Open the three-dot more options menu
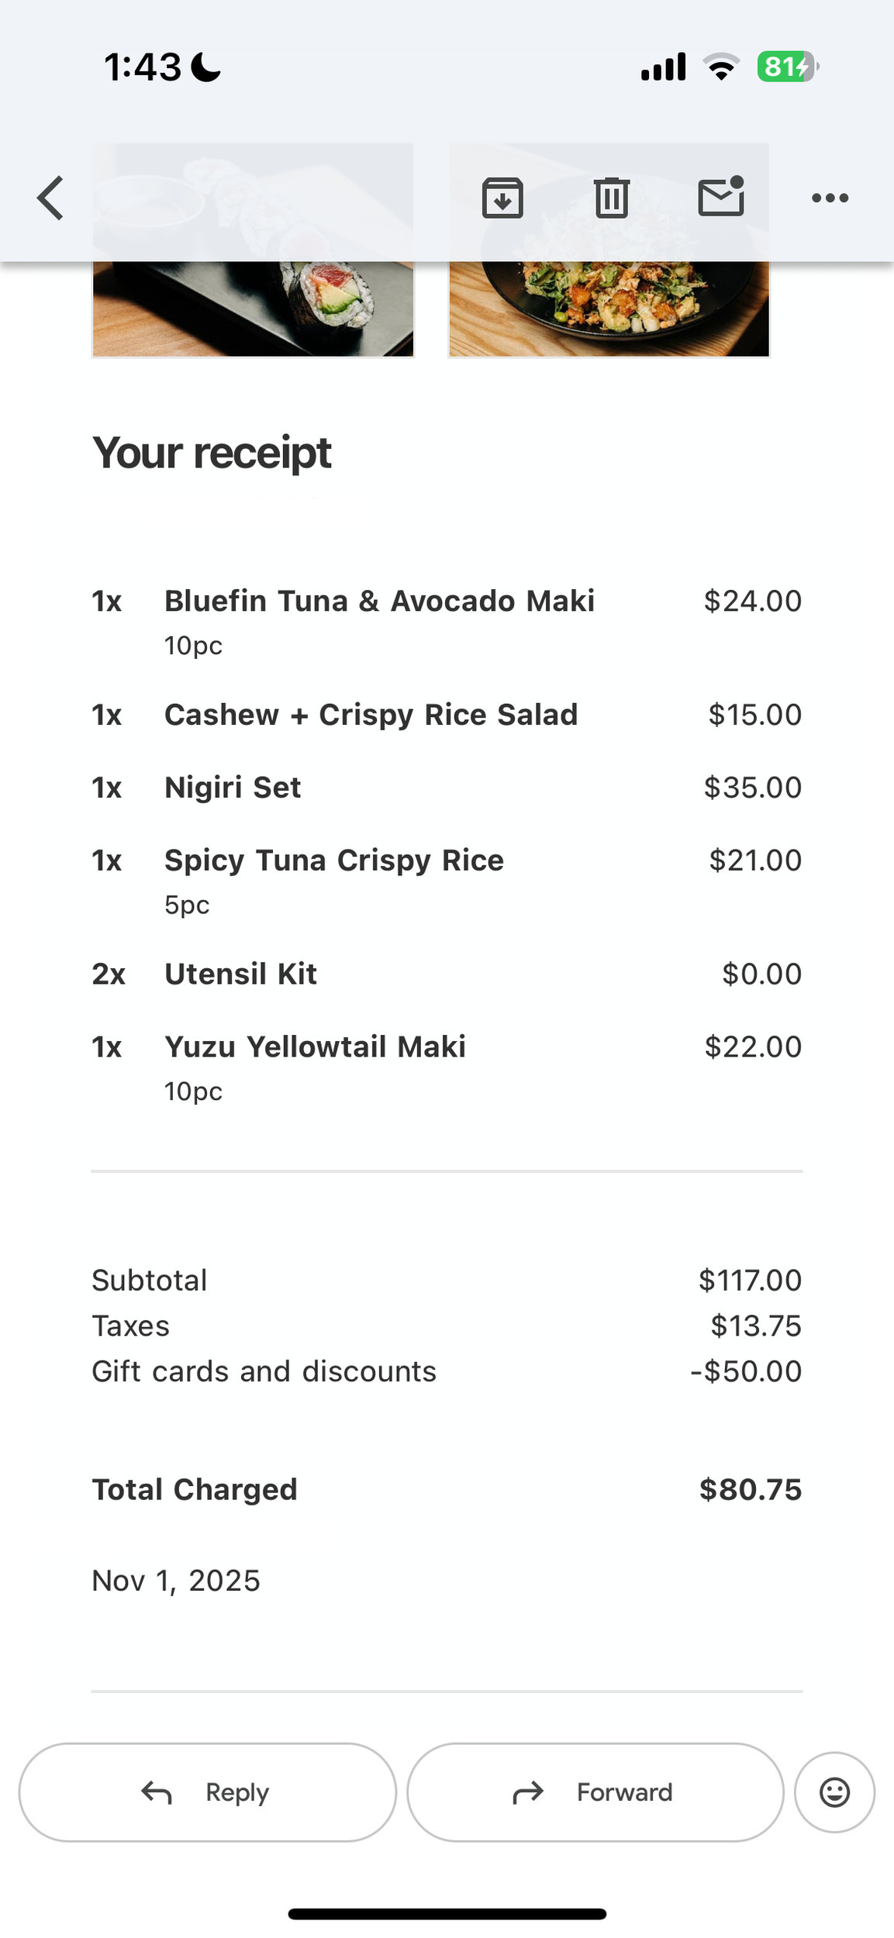 click(830, 198)
